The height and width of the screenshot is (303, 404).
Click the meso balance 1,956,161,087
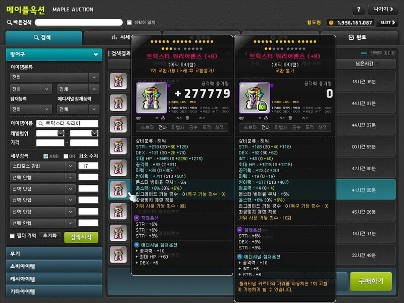tap(355, 23)
